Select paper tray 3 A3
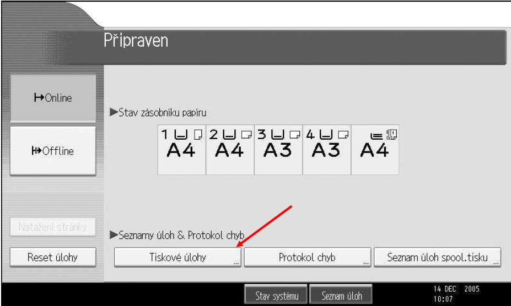 (x=278, y=150)
